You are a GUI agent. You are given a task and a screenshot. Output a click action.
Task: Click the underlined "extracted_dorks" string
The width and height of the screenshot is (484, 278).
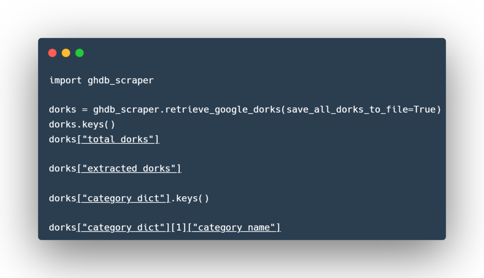point(129,169)
